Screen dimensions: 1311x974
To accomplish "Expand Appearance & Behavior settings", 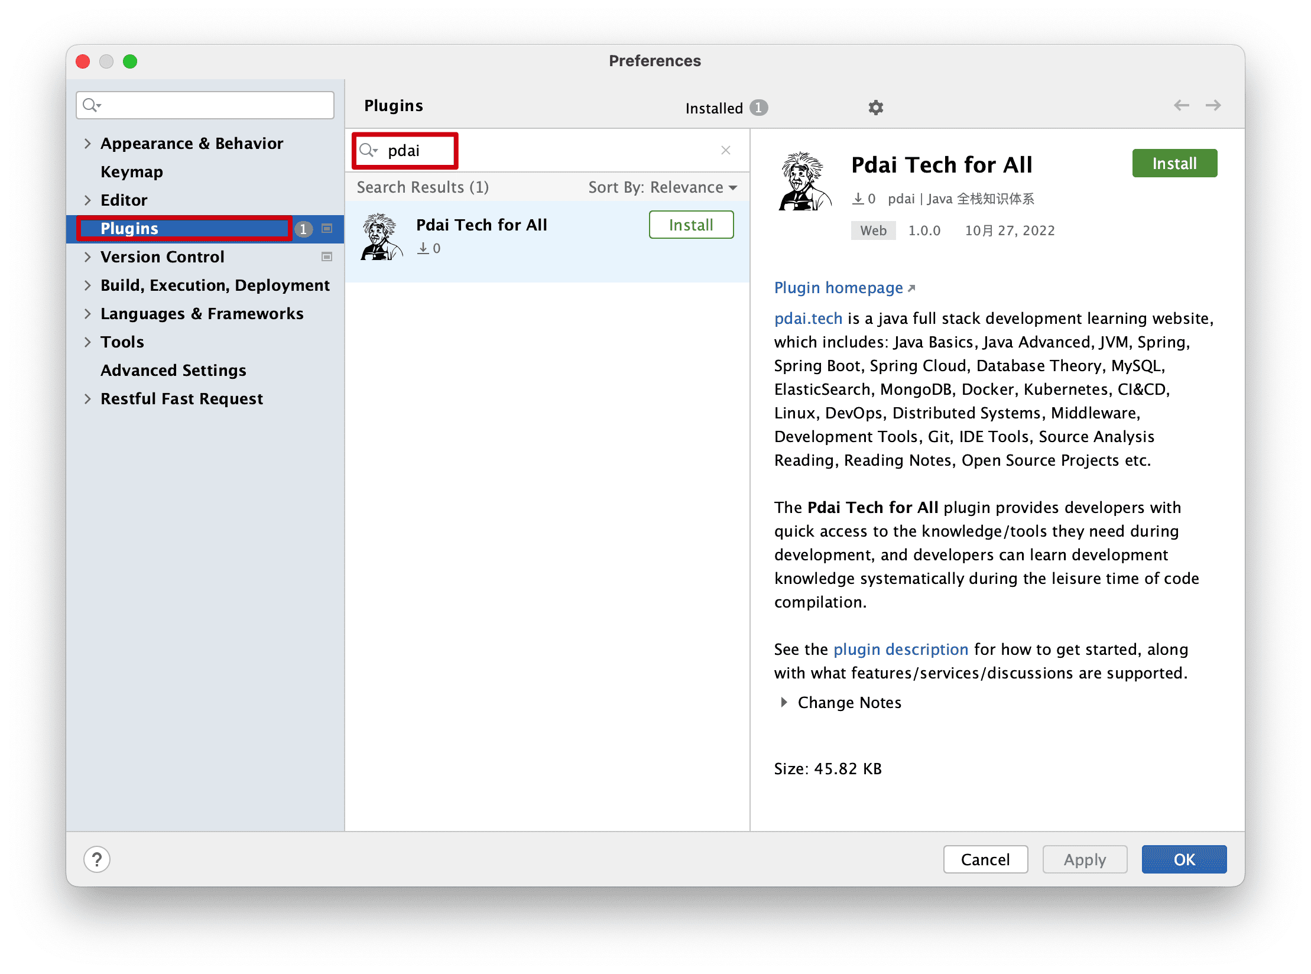I will click(x=87, y=144).
